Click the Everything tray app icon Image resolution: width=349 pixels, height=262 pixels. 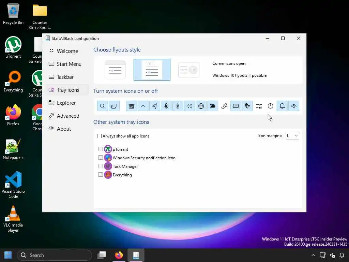click(x=108, y=175)
